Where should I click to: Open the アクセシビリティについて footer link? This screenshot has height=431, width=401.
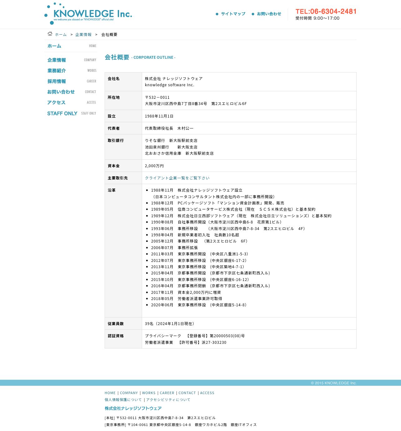click(168, 400)
